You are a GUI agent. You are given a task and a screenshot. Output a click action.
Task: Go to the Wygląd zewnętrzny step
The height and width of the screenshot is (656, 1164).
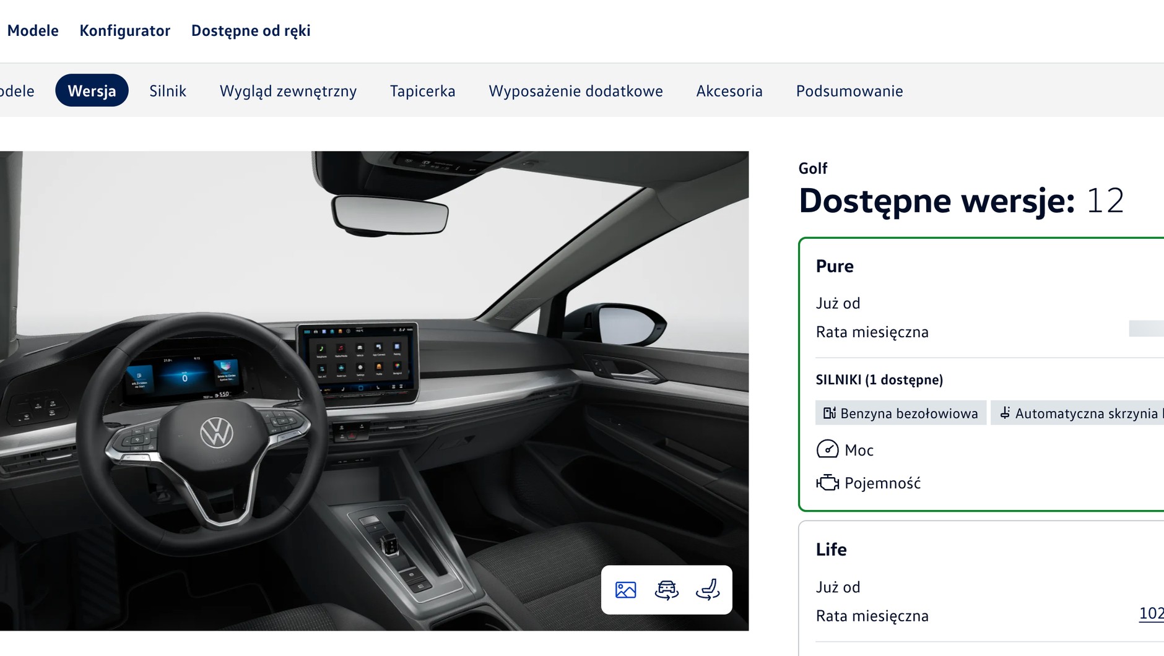point(288,91)
